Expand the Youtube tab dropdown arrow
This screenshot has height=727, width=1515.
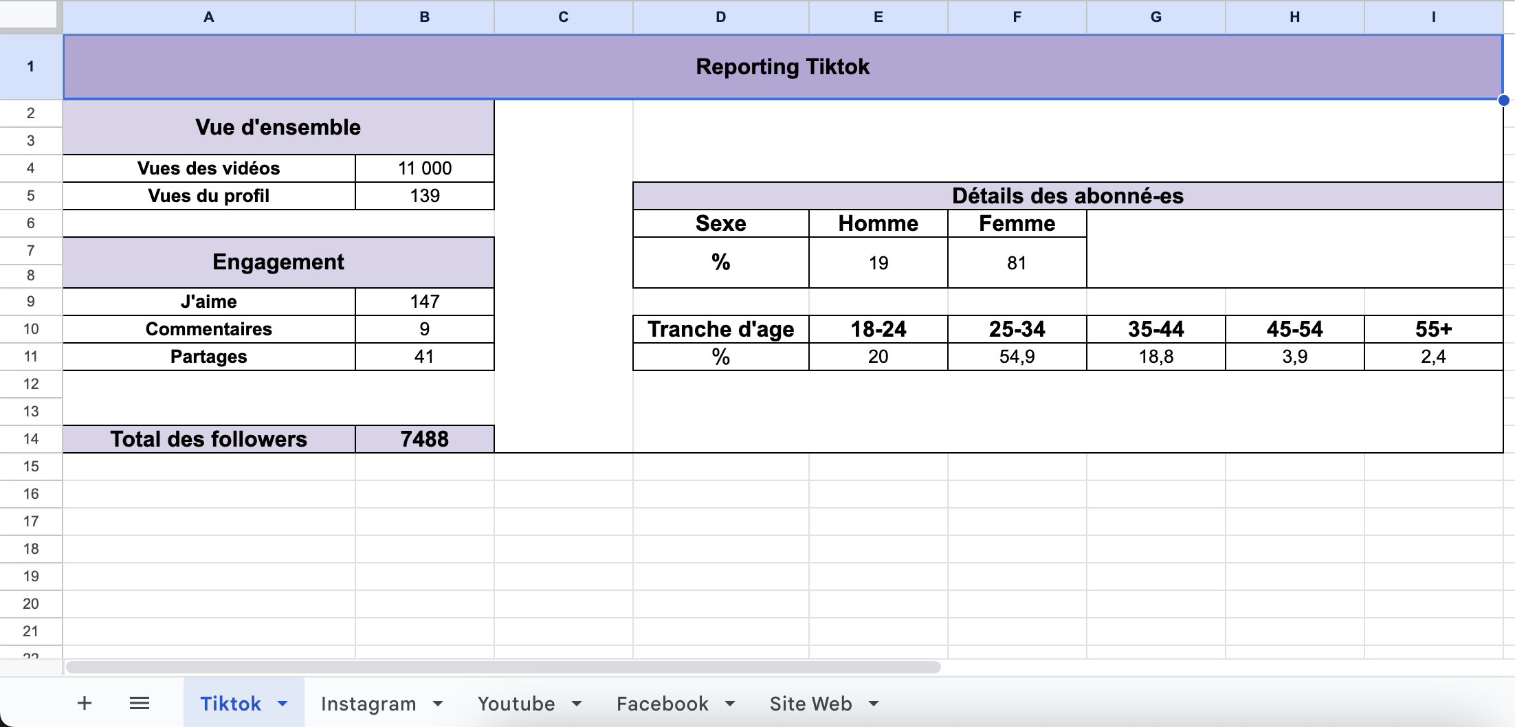pyautogui.click(x=577, y=704)
